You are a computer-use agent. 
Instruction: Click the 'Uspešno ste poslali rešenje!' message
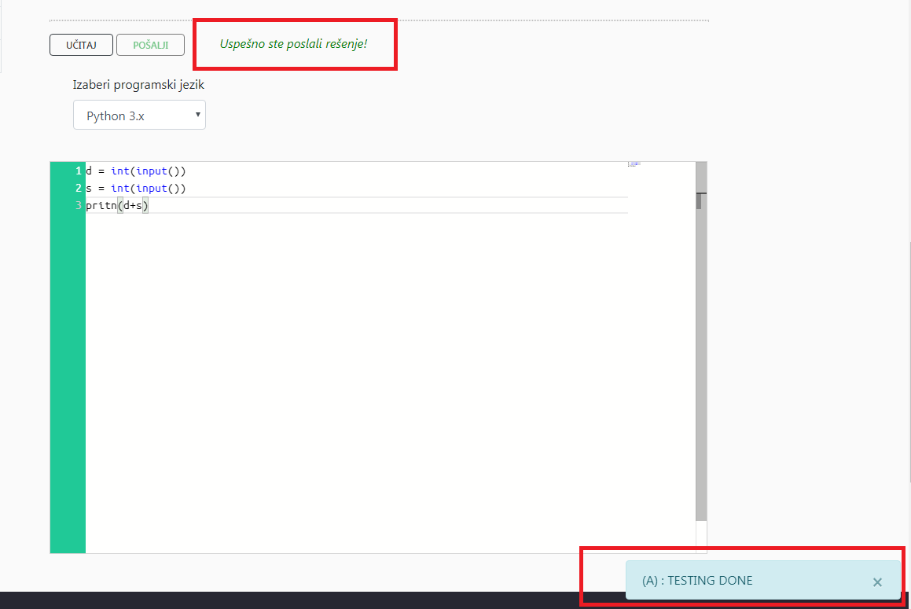(294, 43)
